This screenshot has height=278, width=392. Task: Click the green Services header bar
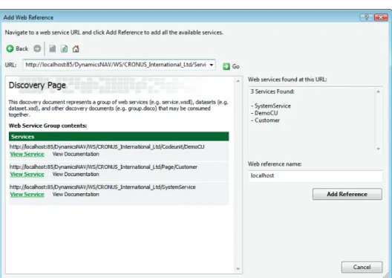coord(119,137)
